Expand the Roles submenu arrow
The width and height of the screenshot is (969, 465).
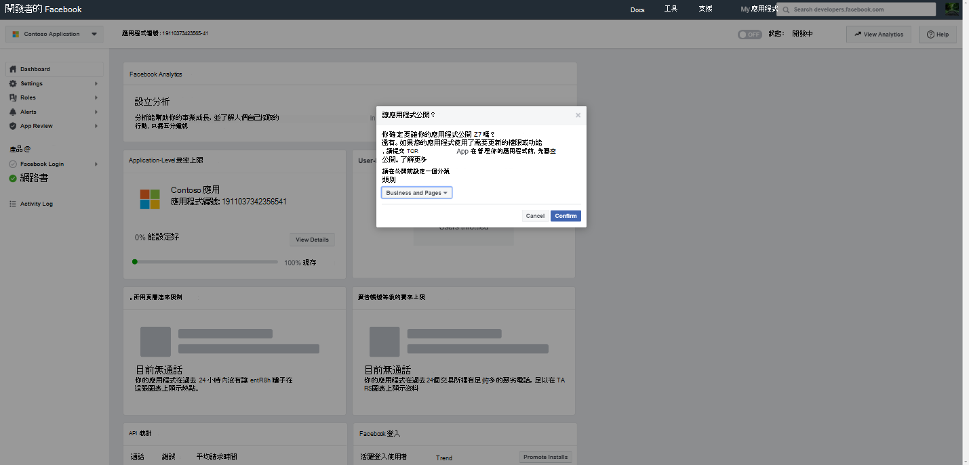96,97
